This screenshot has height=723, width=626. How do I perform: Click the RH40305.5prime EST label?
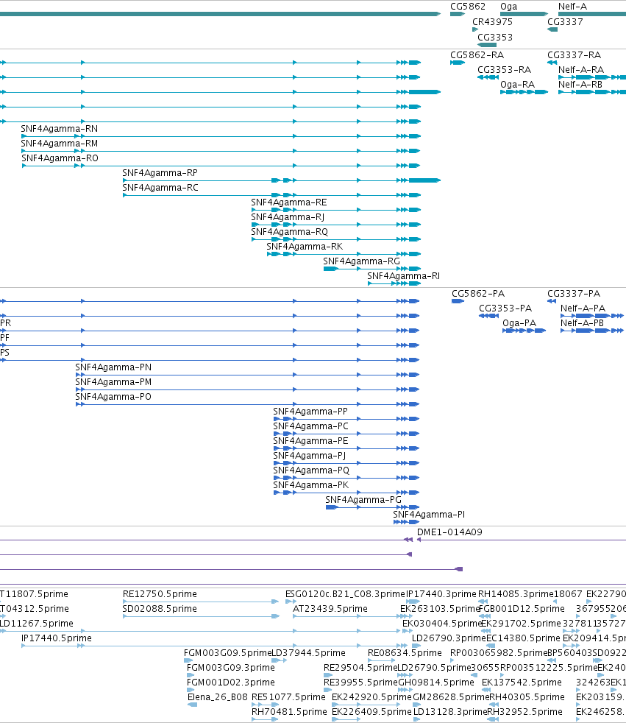click(x=527, y=698)
